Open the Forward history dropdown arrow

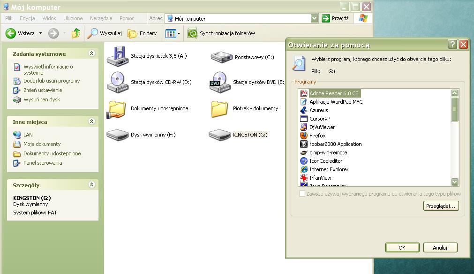(x=64, y=33)
